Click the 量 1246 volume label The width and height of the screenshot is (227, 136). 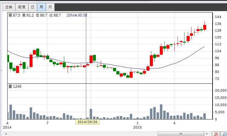(15, 86)
